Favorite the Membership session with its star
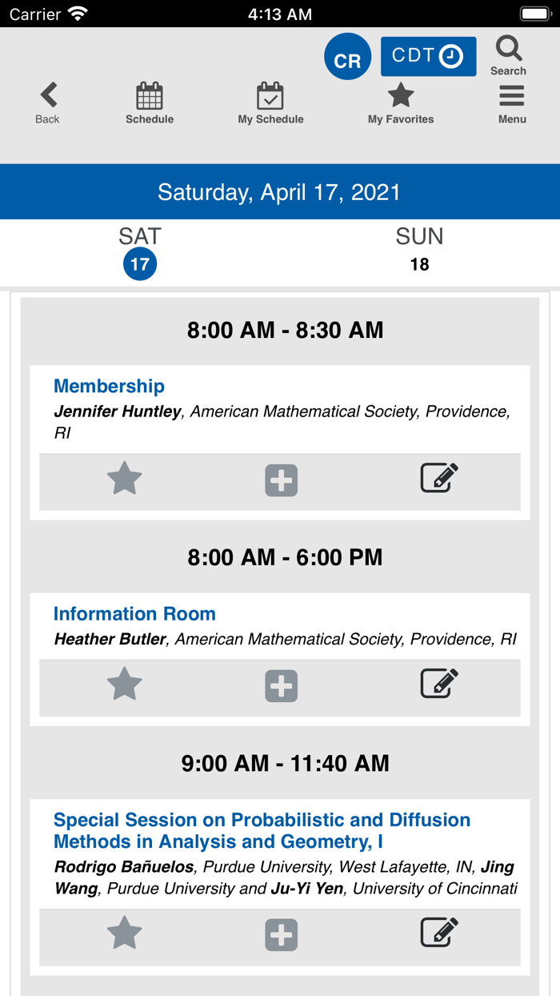 pyautogui.click(x=124, y=480)
